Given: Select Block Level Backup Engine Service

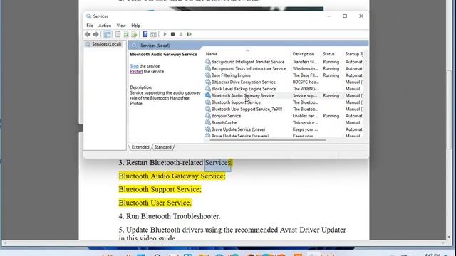Looking at the screenshot, I should pyautogui.click(x=244, y=89).
